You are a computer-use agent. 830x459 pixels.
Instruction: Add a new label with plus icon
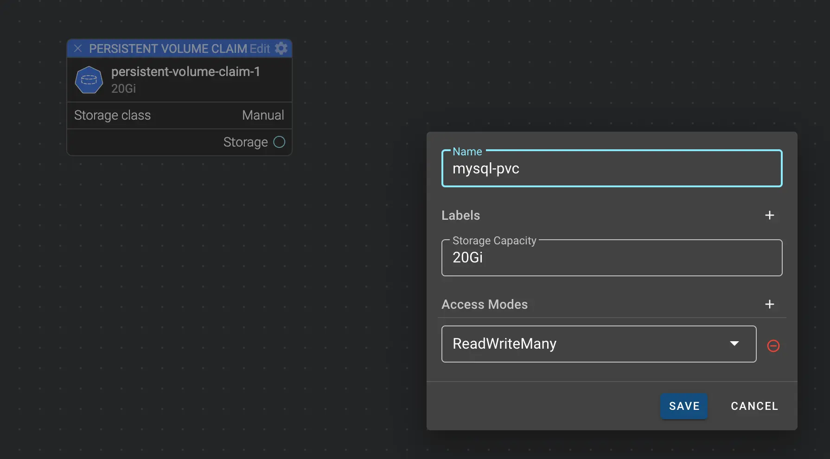(769, 215)
